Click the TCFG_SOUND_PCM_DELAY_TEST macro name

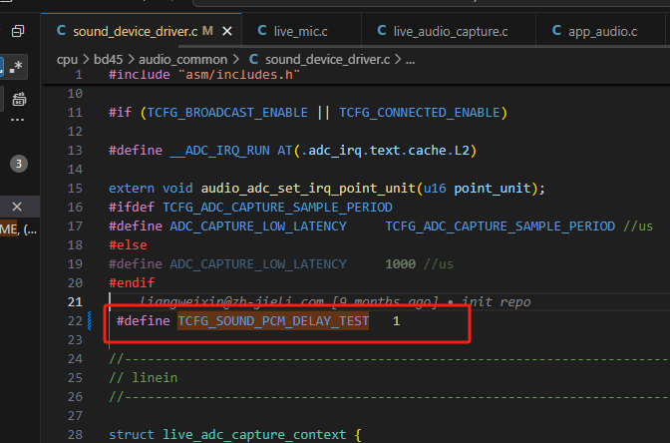pyautogui.click(x=273, y=321)
